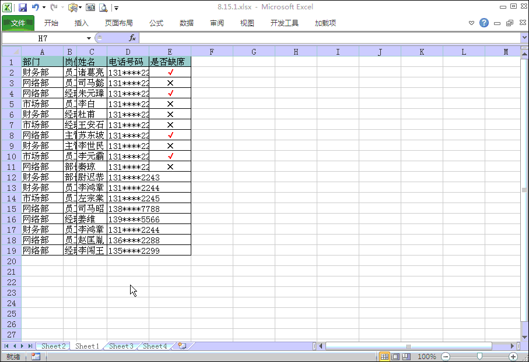529x362 pixels.
Task: Click inside the formula bar input
Action: [331, 38]
